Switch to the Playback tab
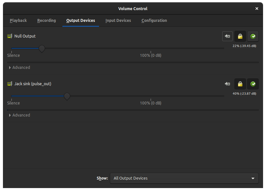266x191 pixels. 18,21
